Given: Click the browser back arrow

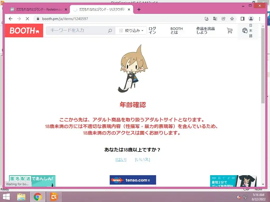Looking at the screenshot, I should pyautogui.click(x=11, y=19).
